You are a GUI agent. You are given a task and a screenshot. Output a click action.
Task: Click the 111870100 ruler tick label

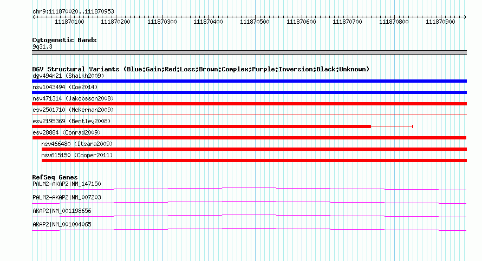click(x=69, y=22)
